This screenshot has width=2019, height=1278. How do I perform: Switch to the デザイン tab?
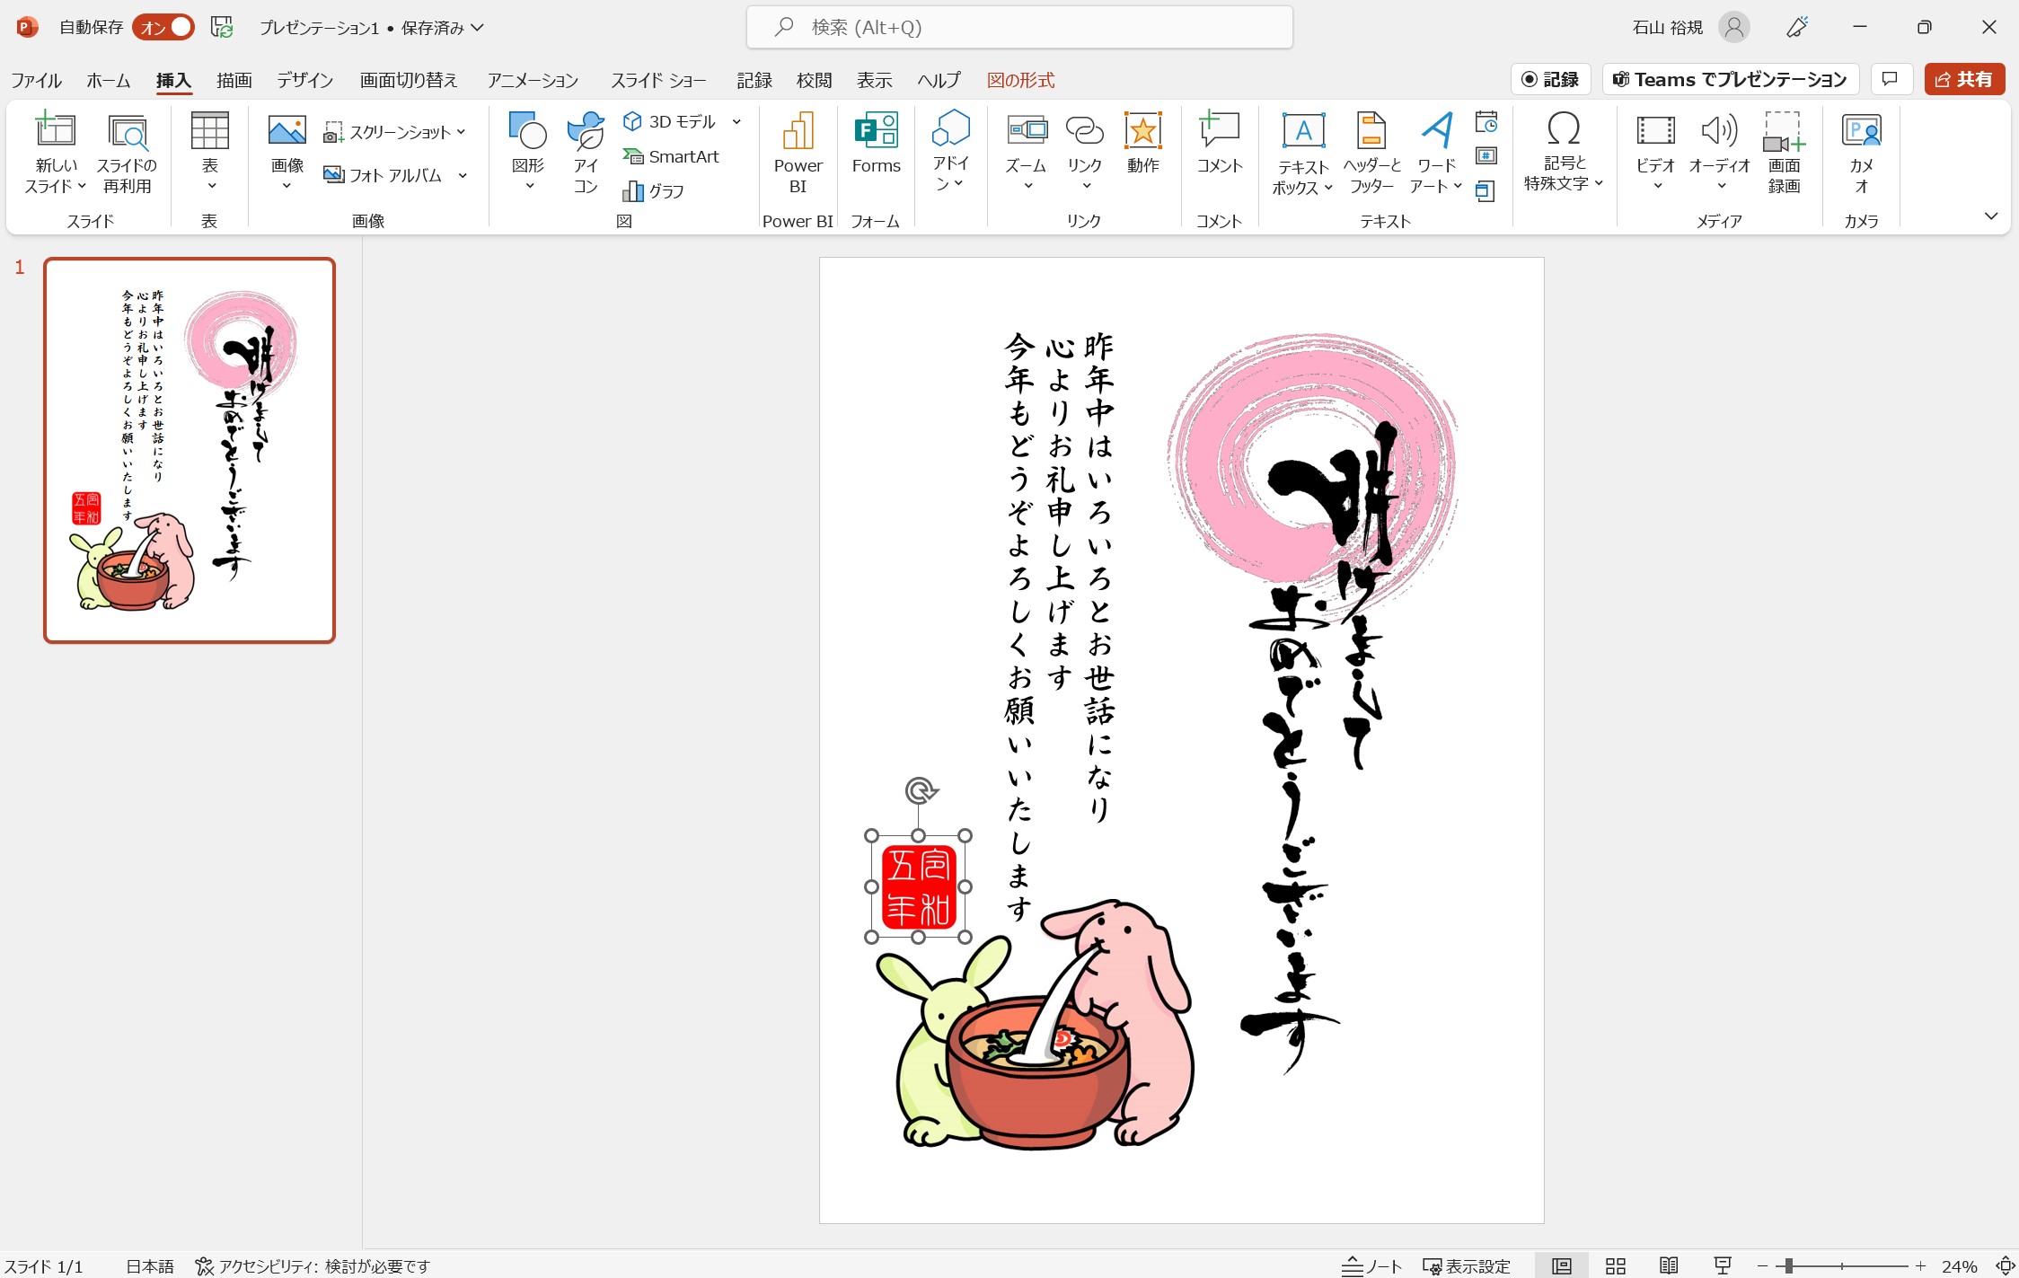[304, 79]
